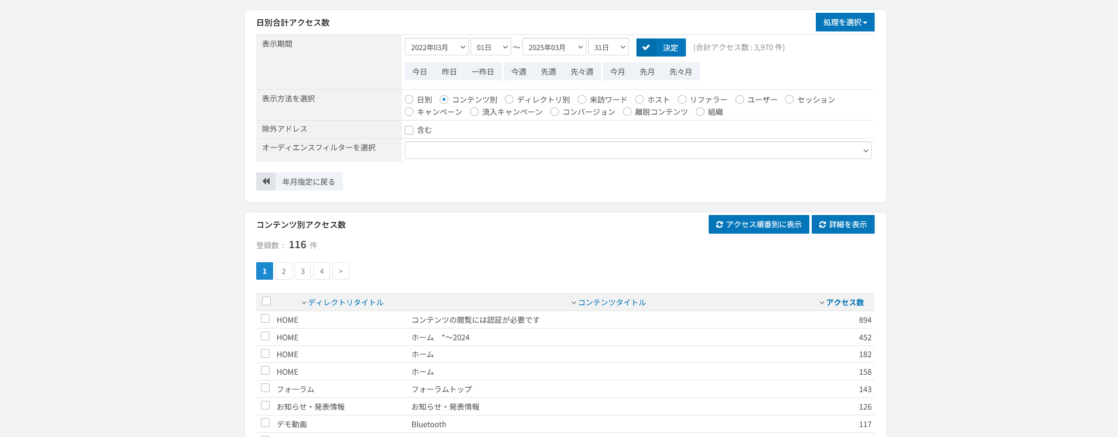This screenshot has height=437, width=1118.
Task: Check the お知らせ・発表情報 row checkbox
Action: coord(265,406)
